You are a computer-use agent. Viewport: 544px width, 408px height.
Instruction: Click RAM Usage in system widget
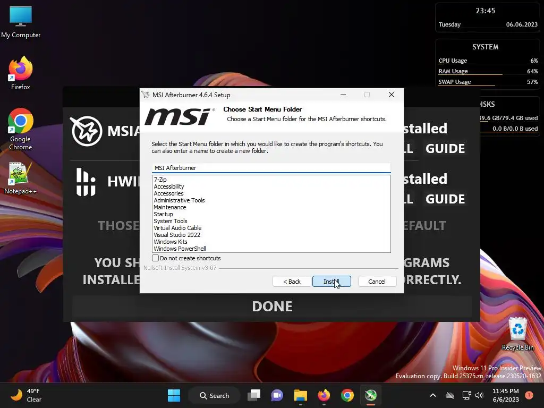click(488, 71)
